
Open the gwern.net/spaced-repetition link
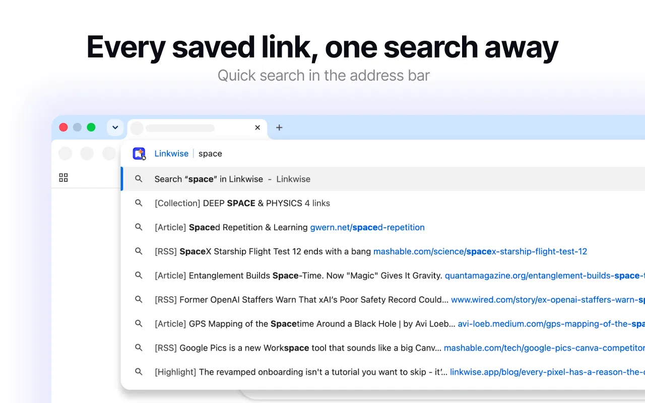point(367,227)
